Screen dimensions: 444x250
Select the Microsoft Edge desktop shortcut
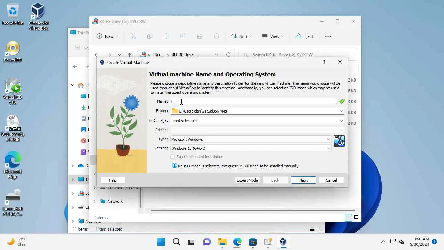[13, 165]
